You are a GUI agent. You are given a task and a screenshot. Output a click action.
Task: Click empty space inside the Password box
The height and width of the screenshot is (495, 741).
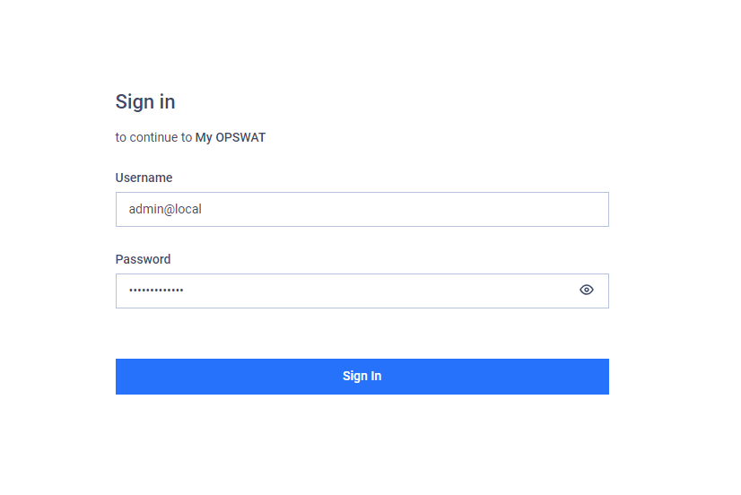coord(378,291)
